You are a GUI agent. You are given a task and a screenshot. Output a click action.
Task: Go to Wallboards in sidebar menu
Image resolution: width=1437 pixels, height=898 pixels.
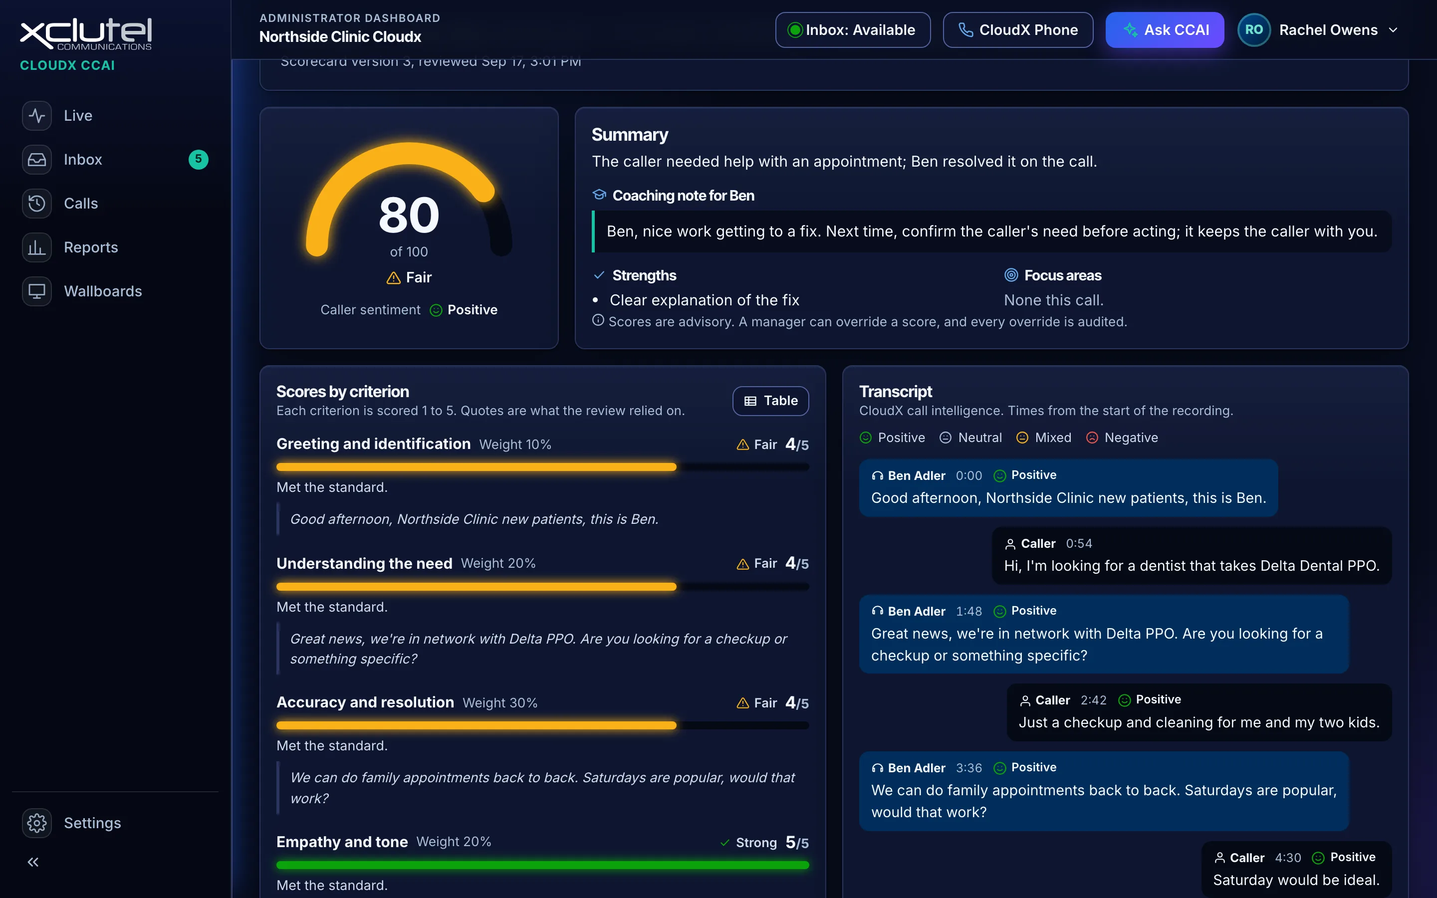click(x=115, y=291)
